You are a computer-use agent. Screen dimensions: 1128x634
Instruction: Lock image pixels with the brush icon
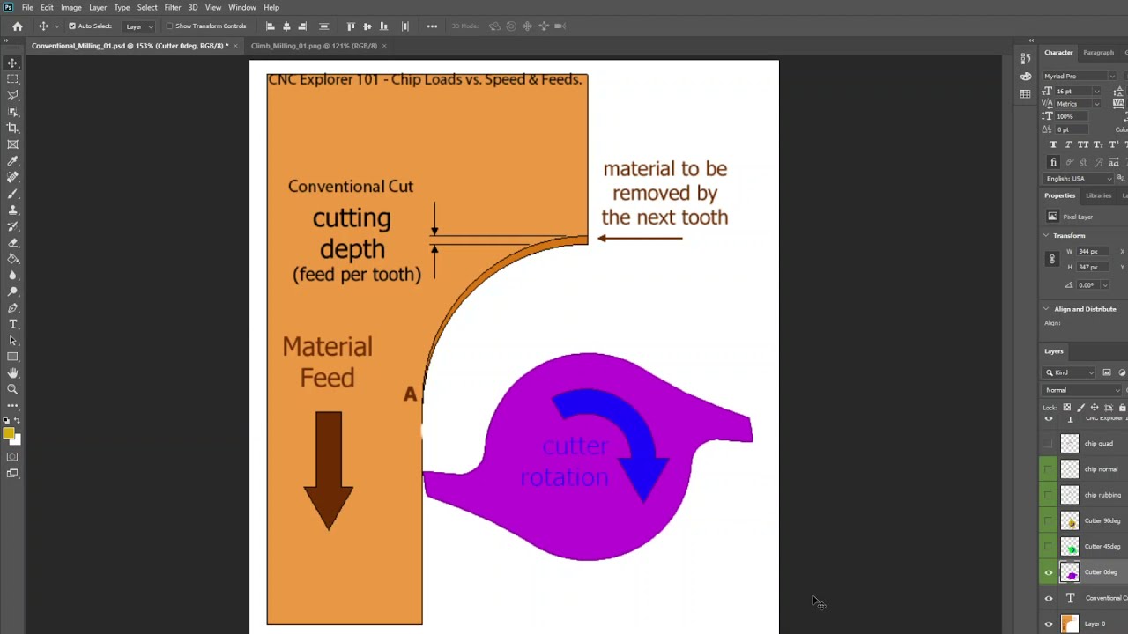pos(1080,408)
